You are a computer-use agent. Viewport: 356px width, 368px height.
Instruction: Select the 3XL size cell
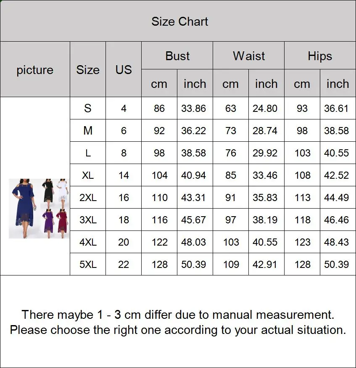[88, 220]
